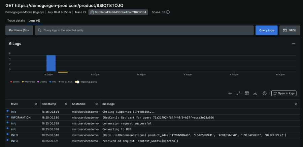Click timestamp 18:25:00.671
The width and height of the screenshot is (303, 147).
point(50,141)
